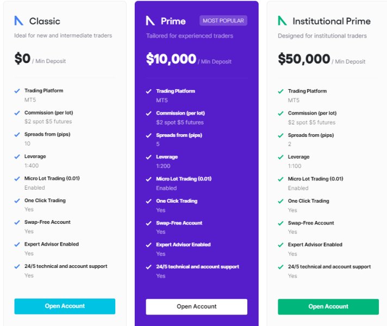This screenshot has width=387, height=326.
Task: Click Prime One Click Trading checkmark
Action: point(149,201)
